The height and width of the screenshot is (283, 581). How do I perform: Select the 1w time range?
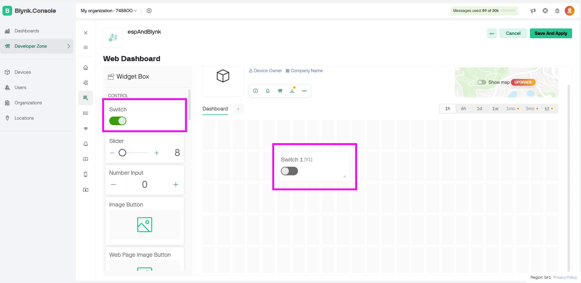click(x=495, y=109)
